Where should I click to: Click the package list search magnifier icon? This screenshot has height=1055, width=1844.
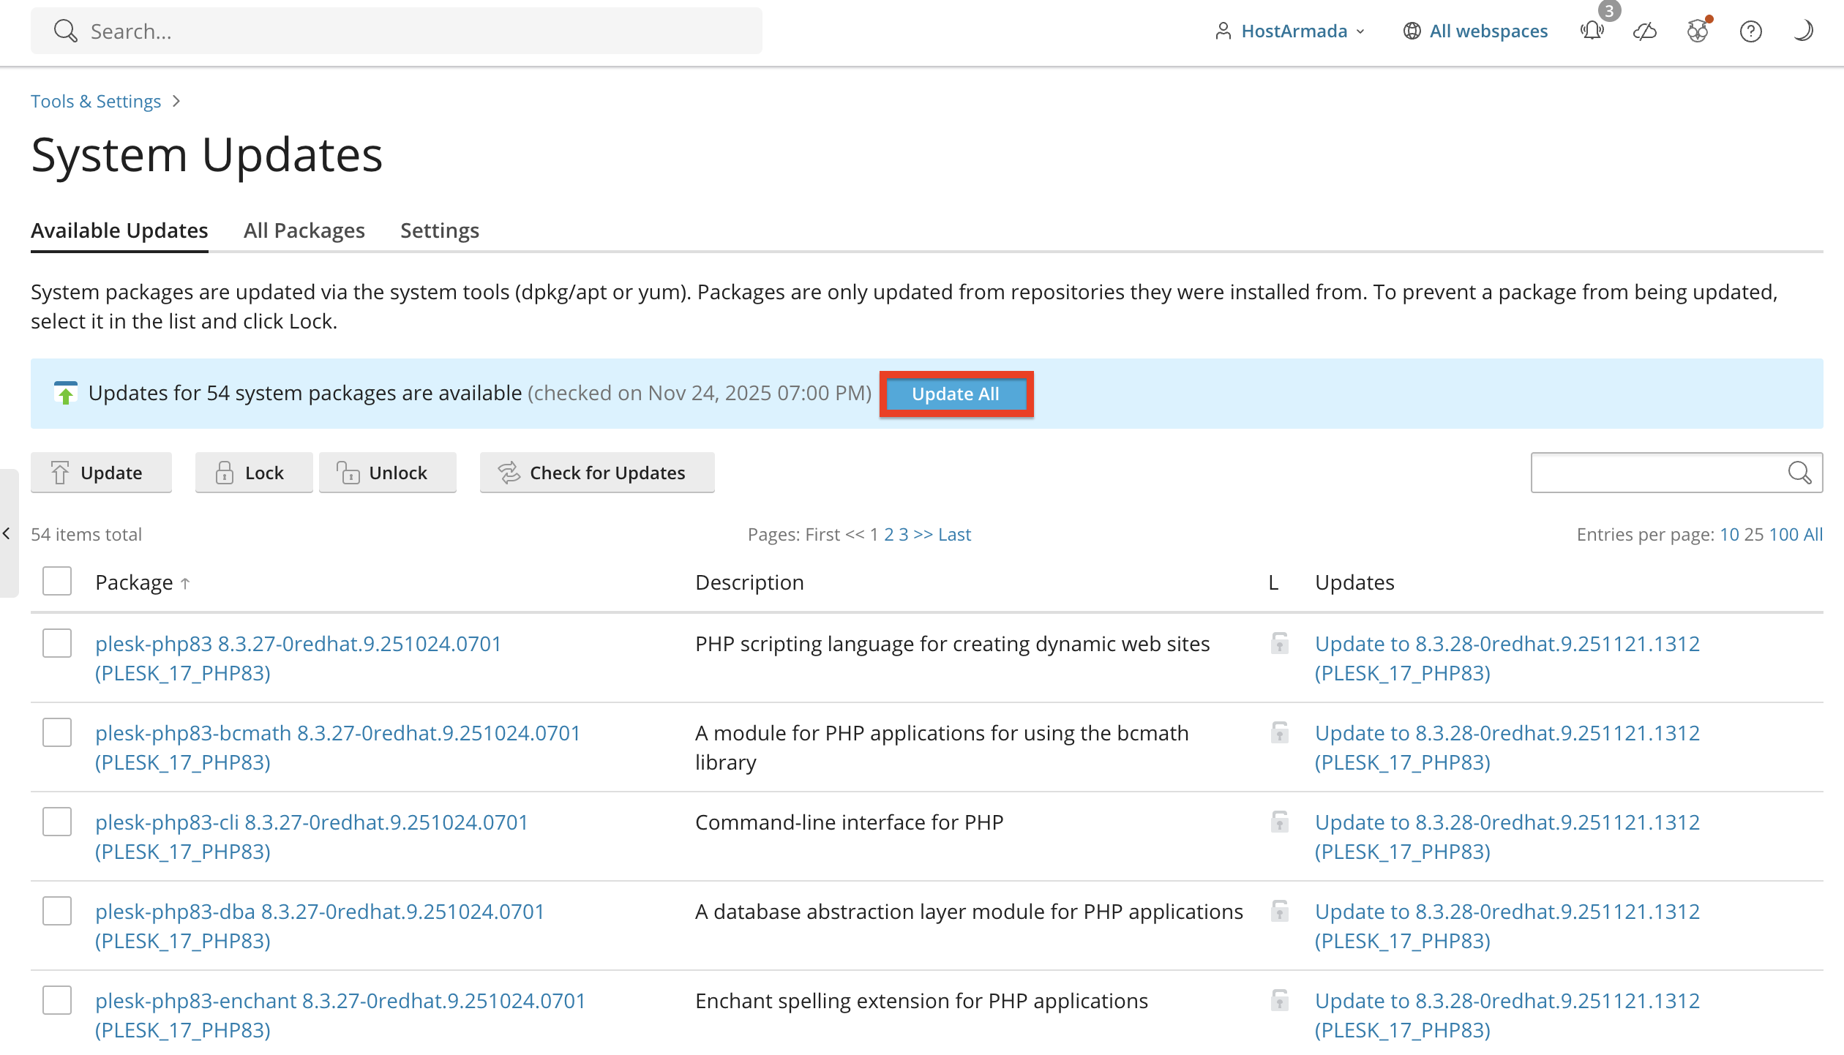point(1799,473)
